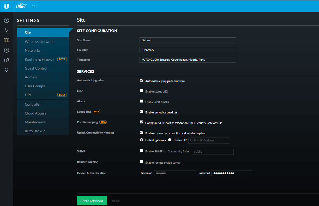Viewport: 319px width, 206px height.
Task: Open the Devices circle icon
Action: pos(7,50)
